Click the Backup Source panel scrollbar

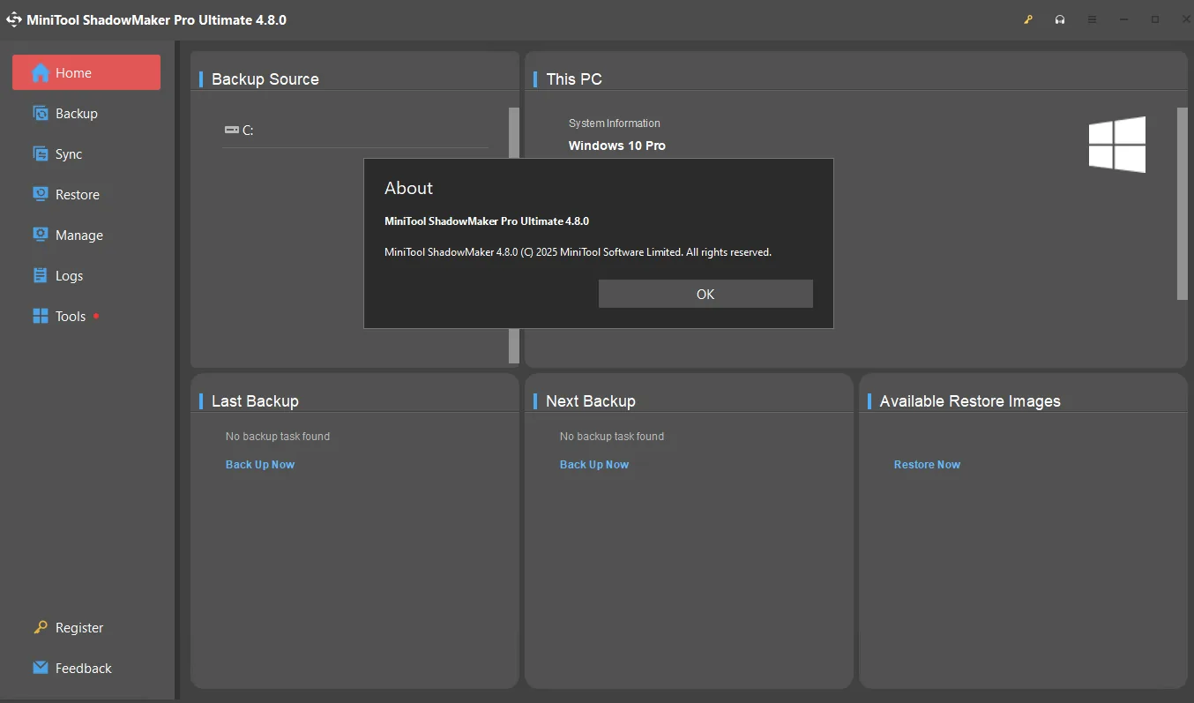pyautogui.click(x=514, y=132)
